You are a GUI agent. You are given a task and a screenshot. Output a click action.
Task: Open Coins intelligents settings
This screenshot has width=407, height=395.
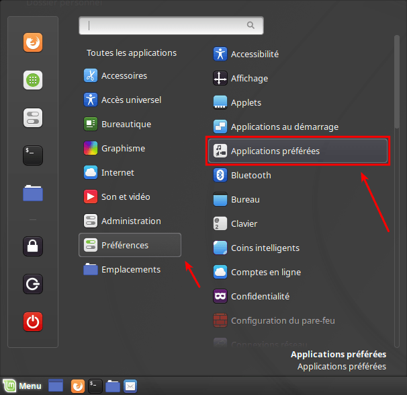(x=298, y=248)
